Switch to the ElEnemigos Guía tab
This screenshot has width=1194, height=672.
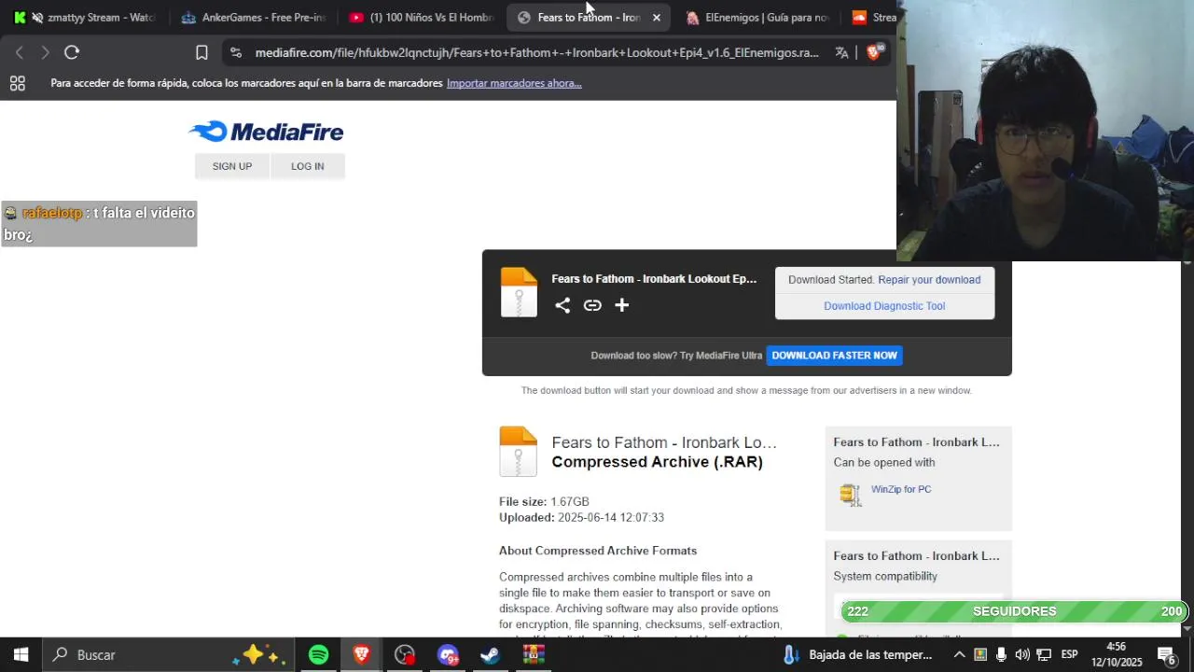757,18
